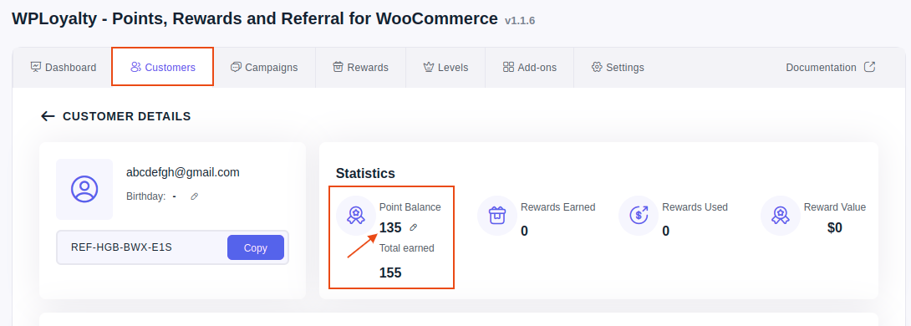Click the Rewards Used dollar icon
This screenshot has height=326, width=911.
click(638, 216)
